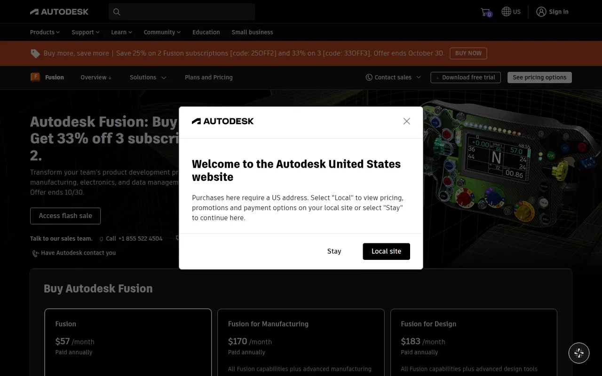Click the orange Fusion product icon
The image size is (602, 376).
click(35, 77)
